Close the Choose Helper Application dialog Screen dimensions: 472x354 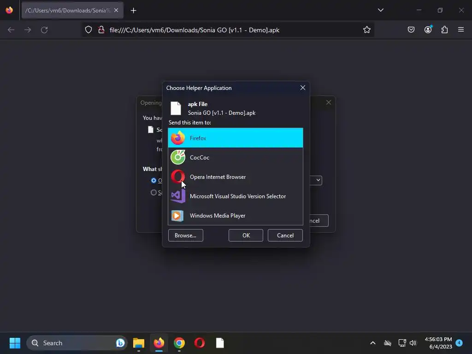[x=302, y=88]
